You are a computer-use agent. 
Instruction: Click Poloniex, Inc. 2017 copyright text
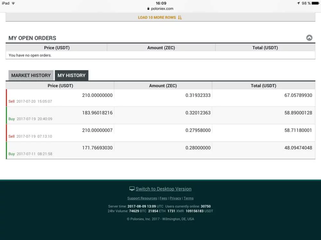160,219
